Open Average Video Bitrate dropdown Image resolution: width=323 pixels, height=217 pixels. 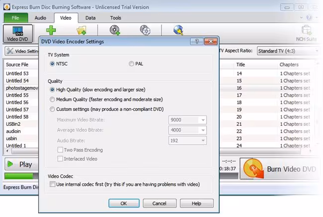(x=187, y=130)
